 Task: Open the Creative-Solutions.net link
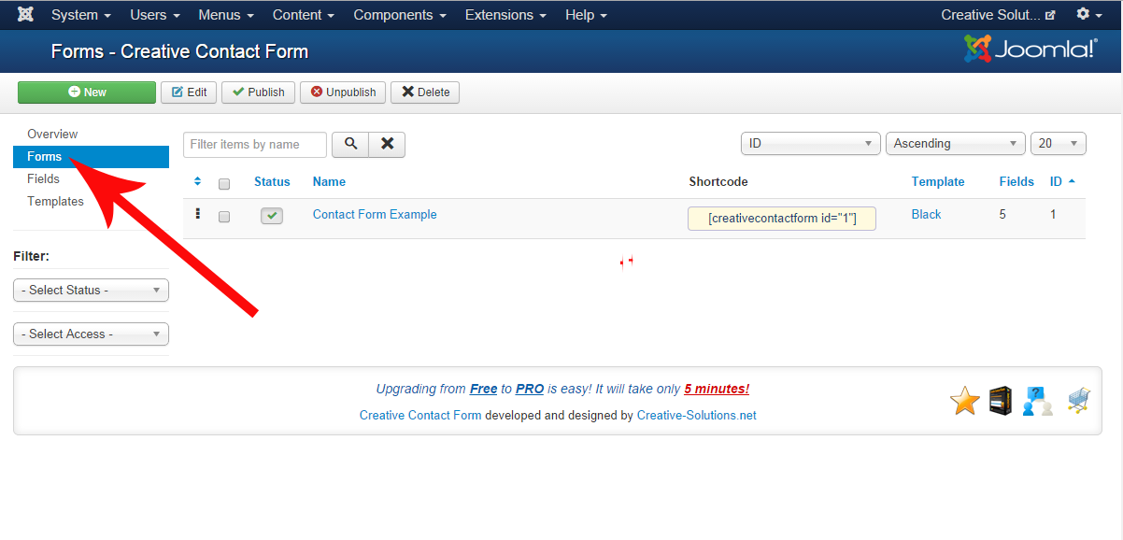697,416
